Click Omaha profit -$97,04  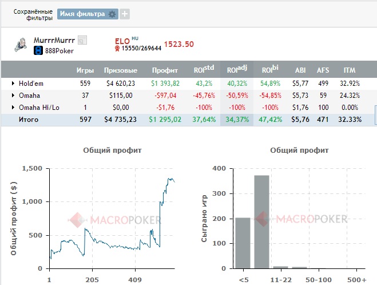(165, 96)
